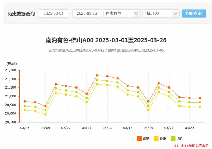Image resolution: width=212 pixels, height=149 pixels.
Task: Toggle the 均价 series in legend
Action: point(180,139)
